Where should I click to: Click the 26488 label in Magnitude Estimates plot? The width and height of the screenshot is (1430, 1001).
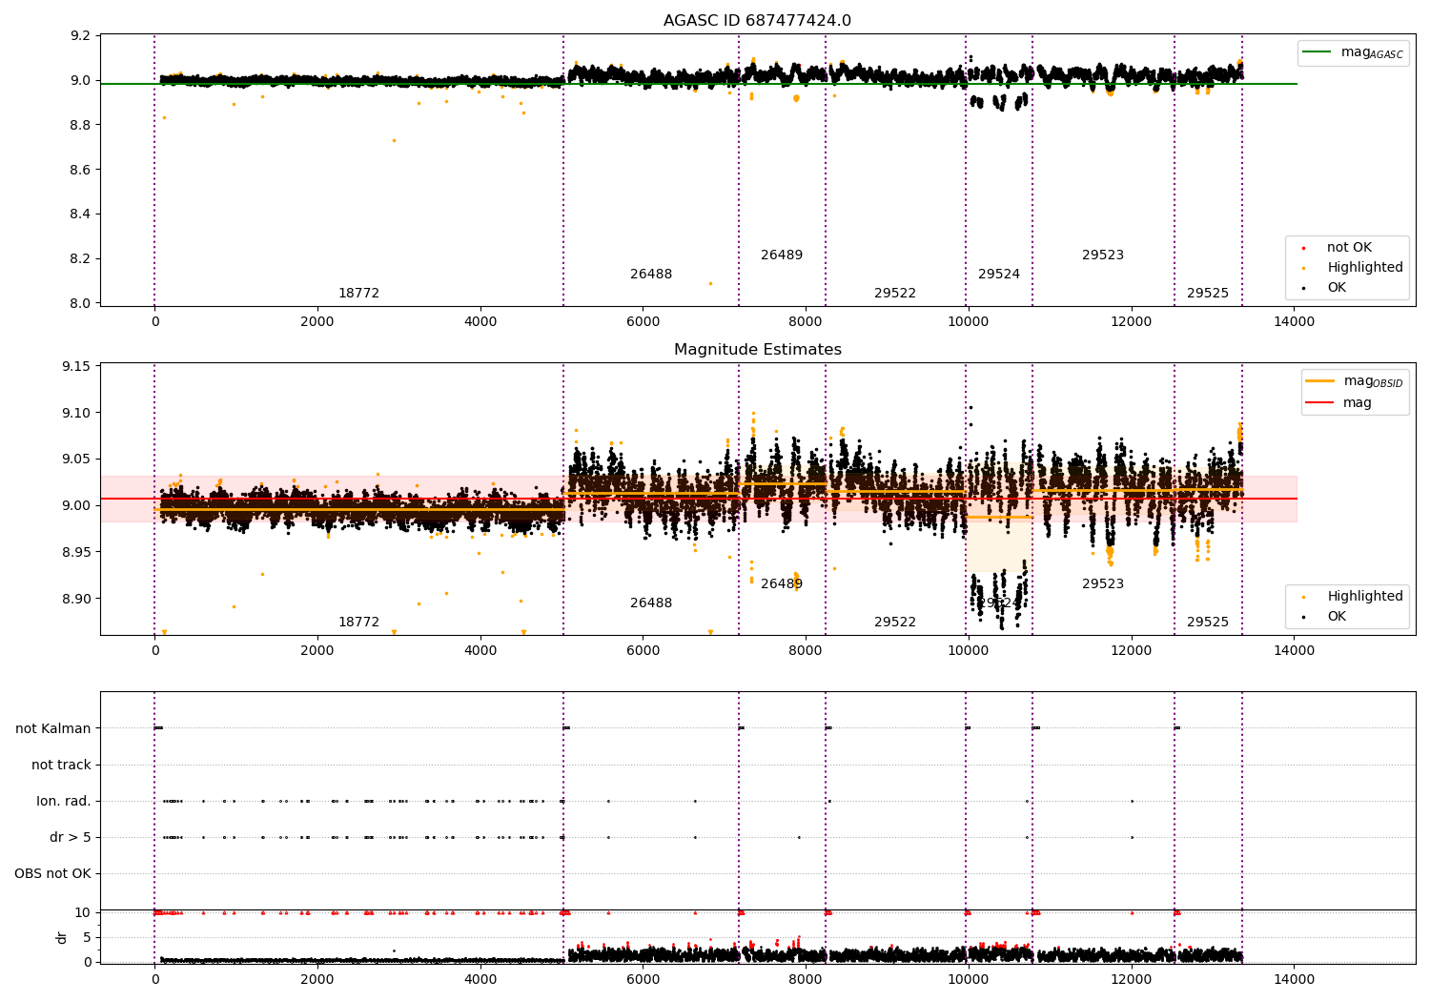pyautogui.click(x=651, y=603)
